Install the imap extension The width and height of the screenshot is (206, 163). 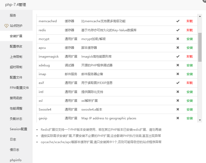(190, 74)
